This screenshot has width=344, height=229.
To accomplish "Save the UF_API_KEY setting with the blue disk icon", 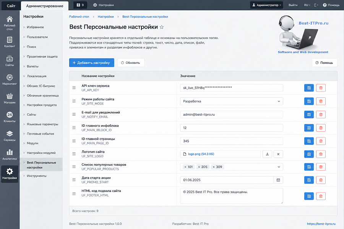I will 309,88.
